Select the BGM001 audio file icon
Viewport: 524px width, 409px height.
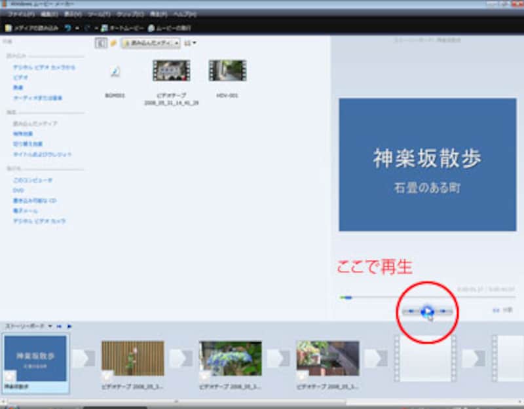click(115, 72)
